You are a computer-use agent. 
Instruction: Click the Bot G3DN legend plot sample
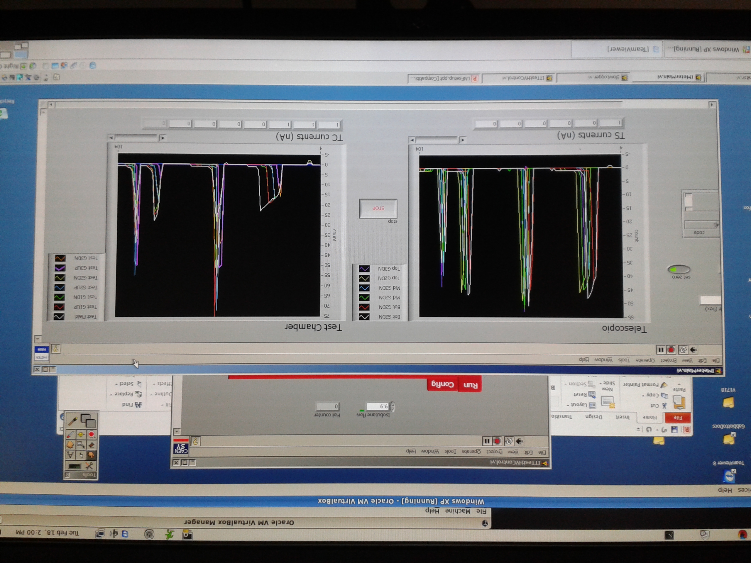364,307
